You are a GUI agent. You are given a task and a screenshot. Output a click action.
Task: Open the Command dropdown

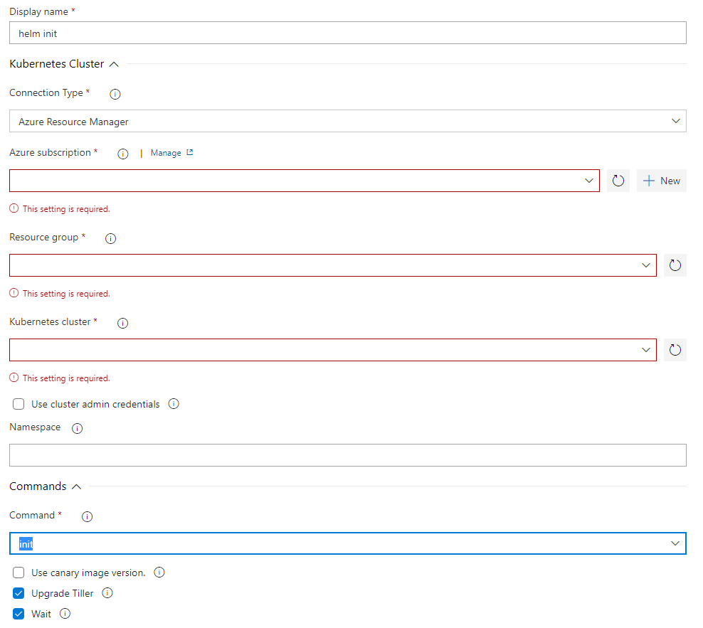tap(675, 543)
